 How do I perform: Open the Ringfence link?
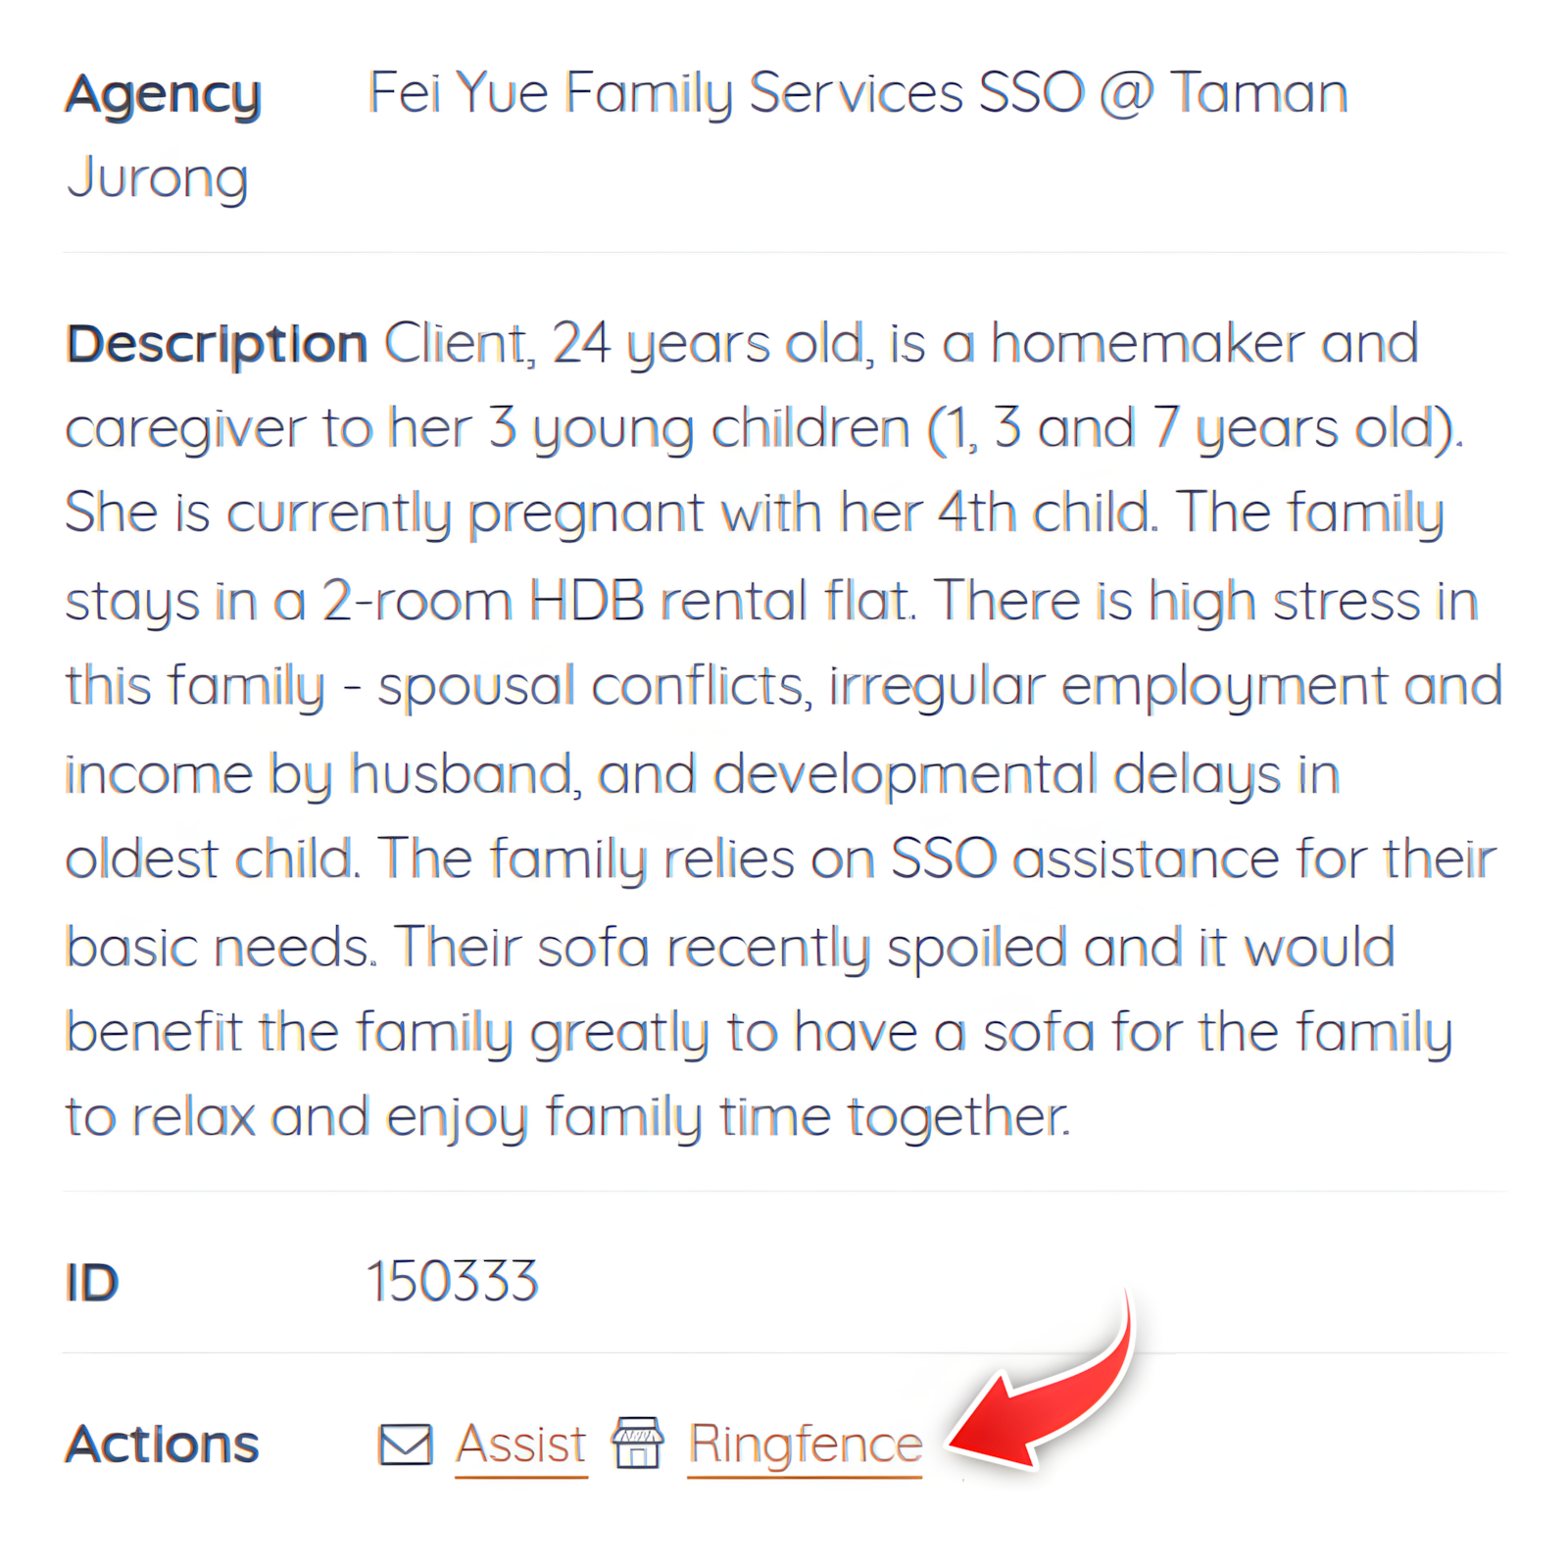[x=805, y=1445]
